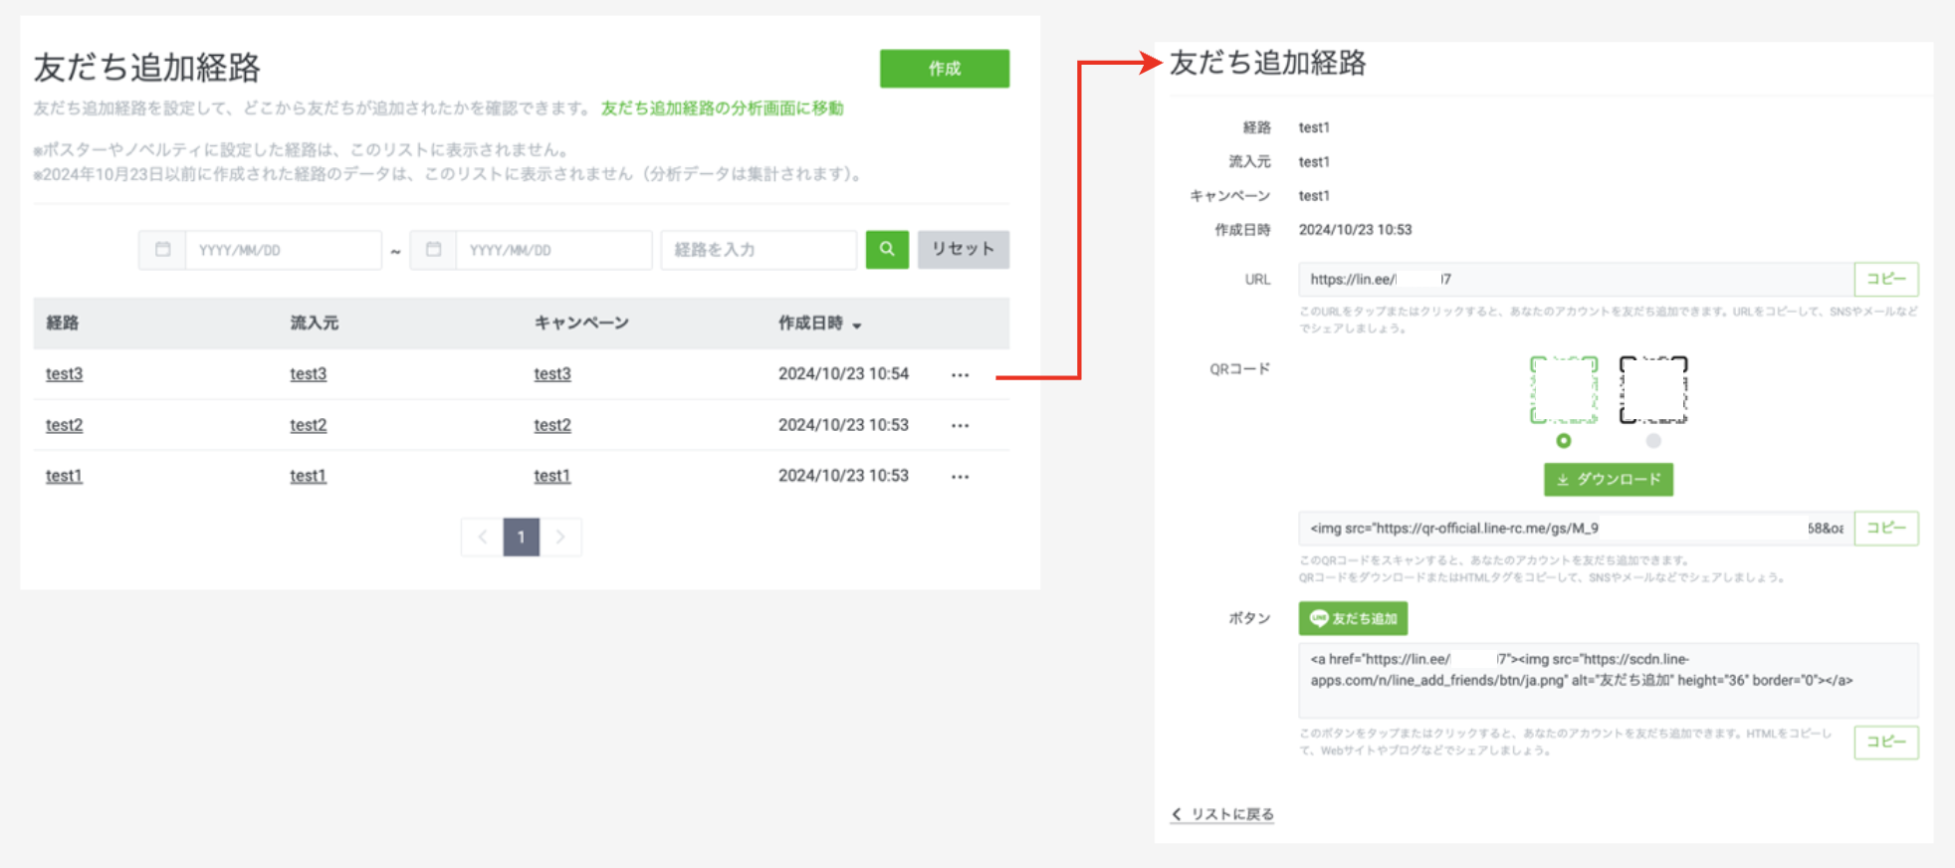Viewport: 1955px width, 868px height.
Task: Click the URL field with lin.ee address
Action: [x=1576, y=280]
